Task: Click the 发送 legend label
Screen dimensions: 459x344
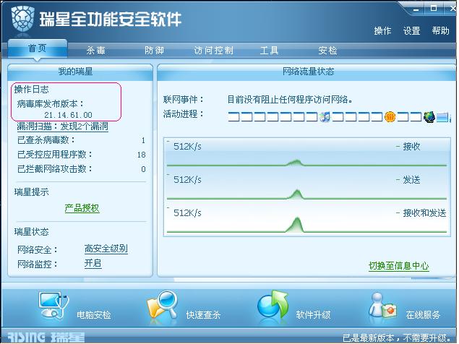Action: pos(411,180)
